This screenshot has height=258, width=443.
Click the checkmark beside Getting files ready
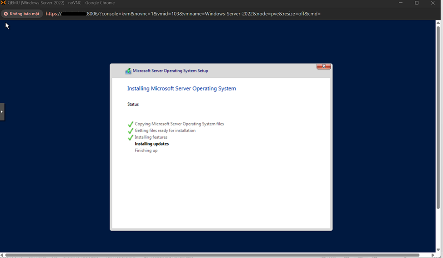(131, 131)
